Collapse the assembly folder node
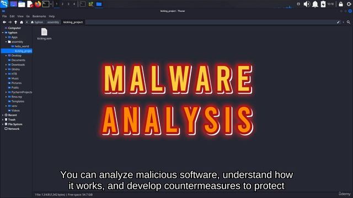Screen dimensions: 353x198 click(x=6, y=42)
